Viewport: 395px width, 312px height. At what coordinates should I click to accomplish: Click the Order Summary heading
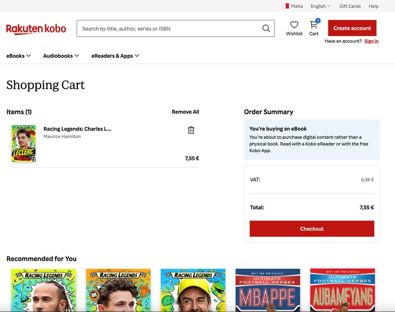click(x=269, y=112)
